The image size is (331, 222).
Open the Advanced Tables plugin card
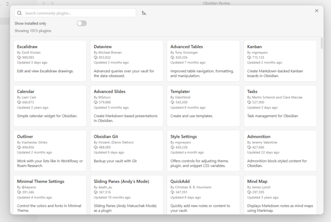coord(203,60)
